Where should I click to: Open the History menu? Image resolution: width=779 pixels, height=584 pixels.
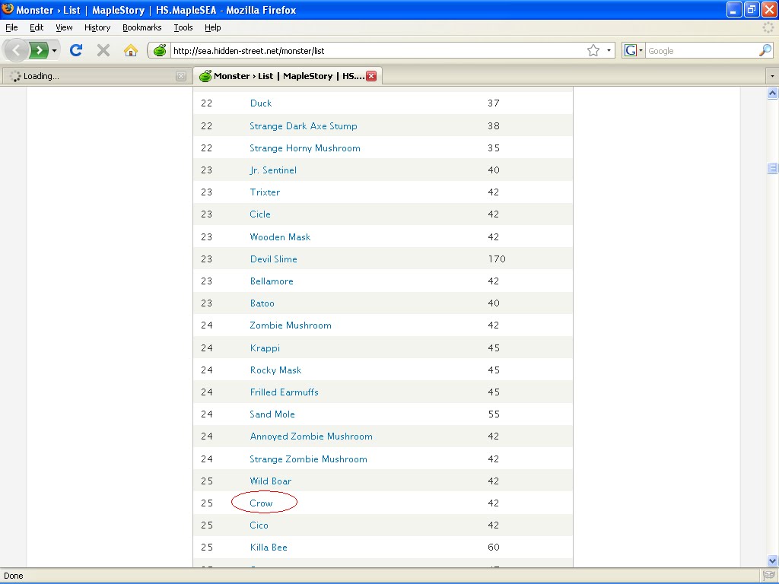click(97, 27)
